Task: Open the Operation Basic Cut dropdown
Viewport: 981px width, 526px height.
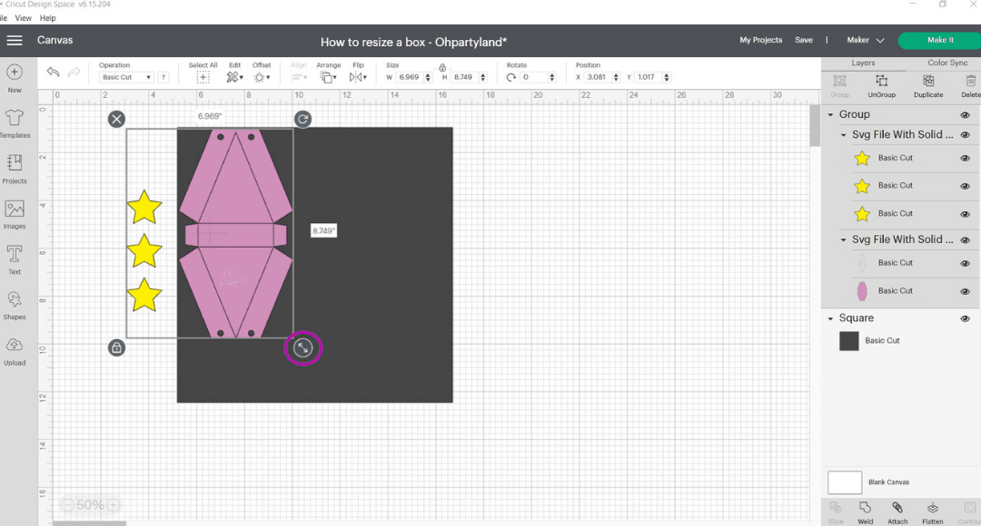Action: pyautogui.click(x=126, y=77)
